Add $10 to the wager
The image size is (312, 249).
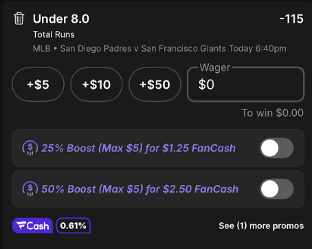tap(96, 85)
